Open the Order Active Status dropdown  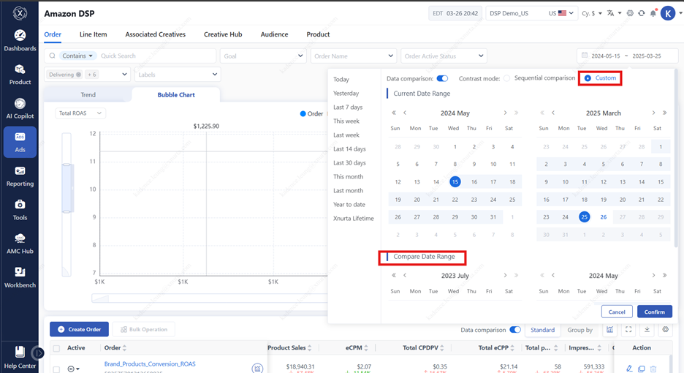[x=444, y=56]
